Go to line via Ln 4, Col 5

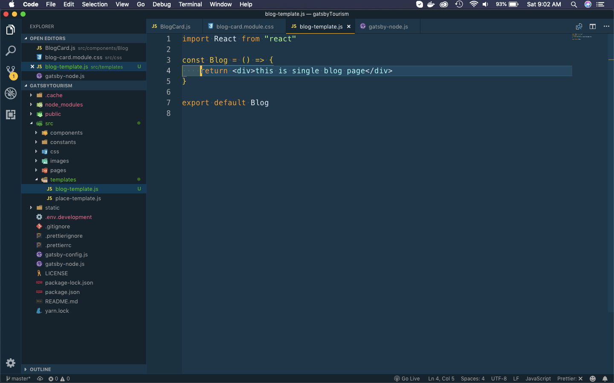coord(441,378)
